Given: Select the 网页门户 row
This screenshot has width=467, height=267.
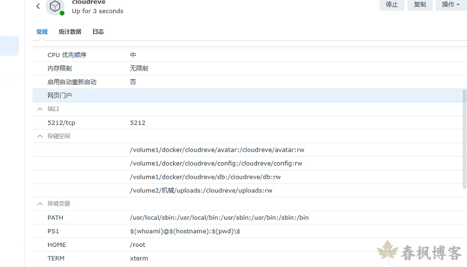Looking at the screenshot, I should click(247, 95).
